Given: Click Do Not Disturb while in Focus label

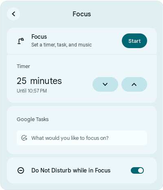Looking at the screenshot, I should pyautogui.click(x=71, y=170).
